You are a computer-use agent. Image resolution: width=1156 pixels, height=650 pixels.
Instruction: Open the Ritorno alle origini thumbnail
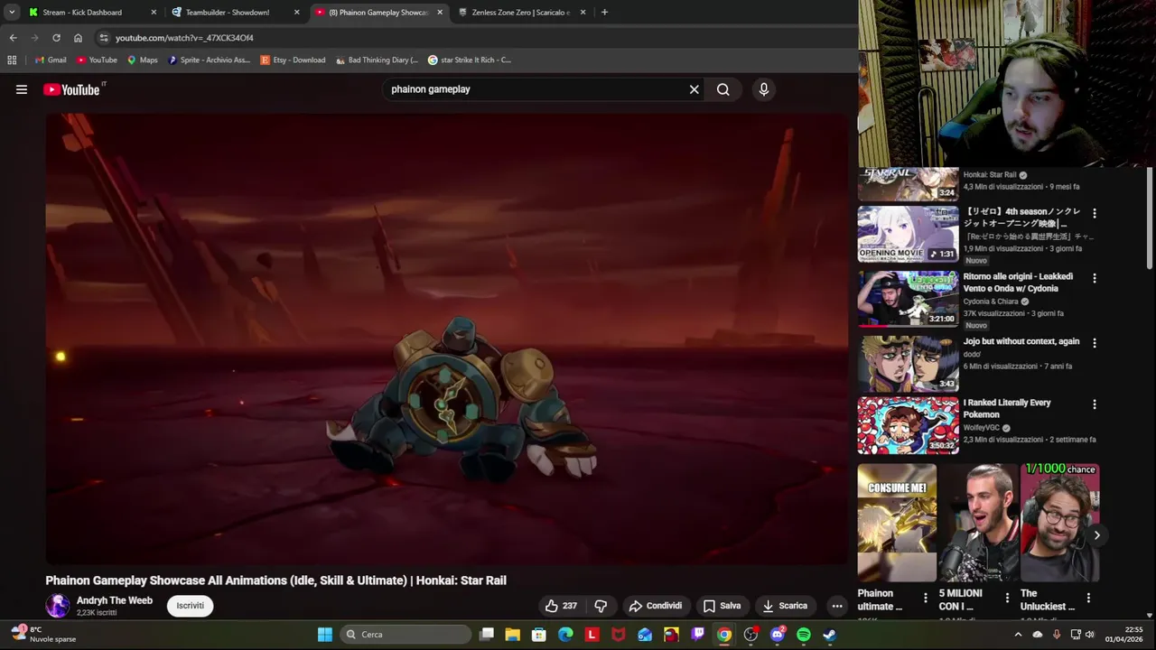908,299
